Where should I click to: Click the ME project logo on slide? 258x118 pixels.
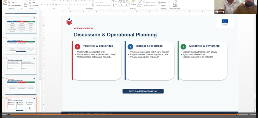69,22
